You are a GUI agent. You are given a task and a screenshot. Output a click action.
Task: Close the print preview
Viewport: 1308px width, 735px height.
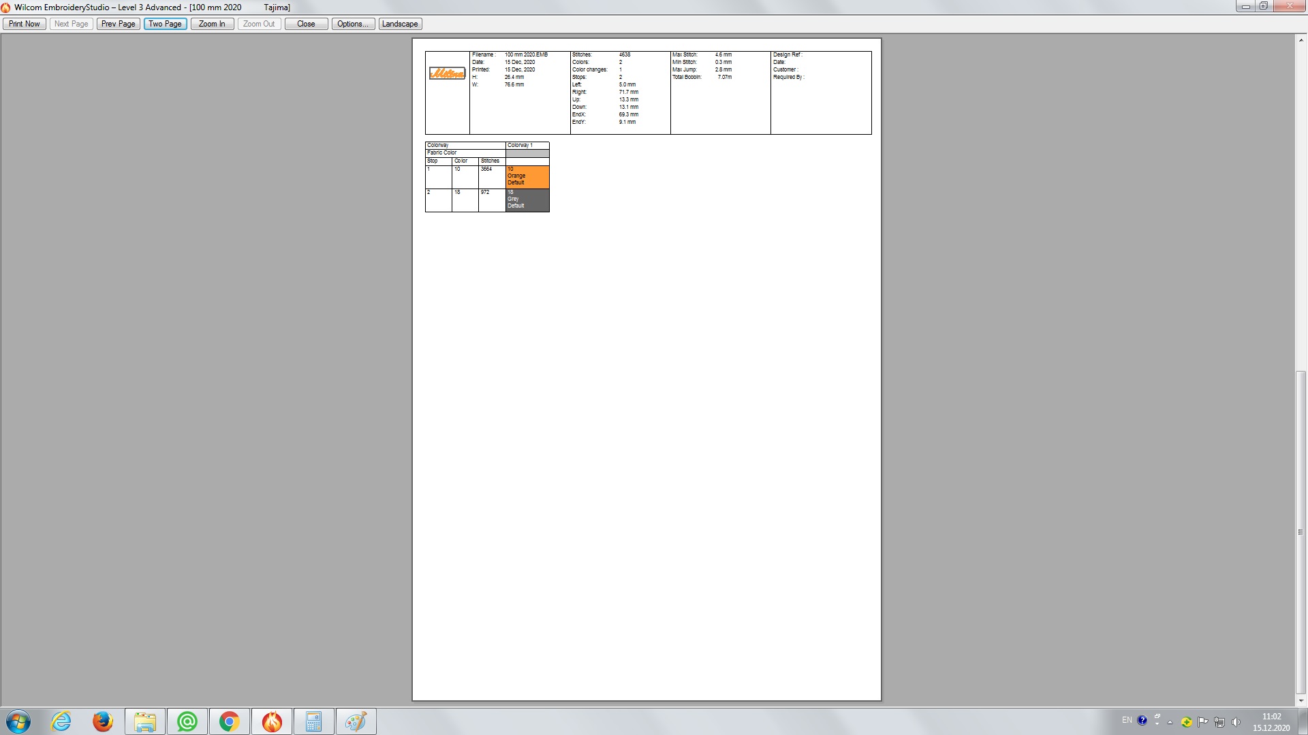[306, 24]
